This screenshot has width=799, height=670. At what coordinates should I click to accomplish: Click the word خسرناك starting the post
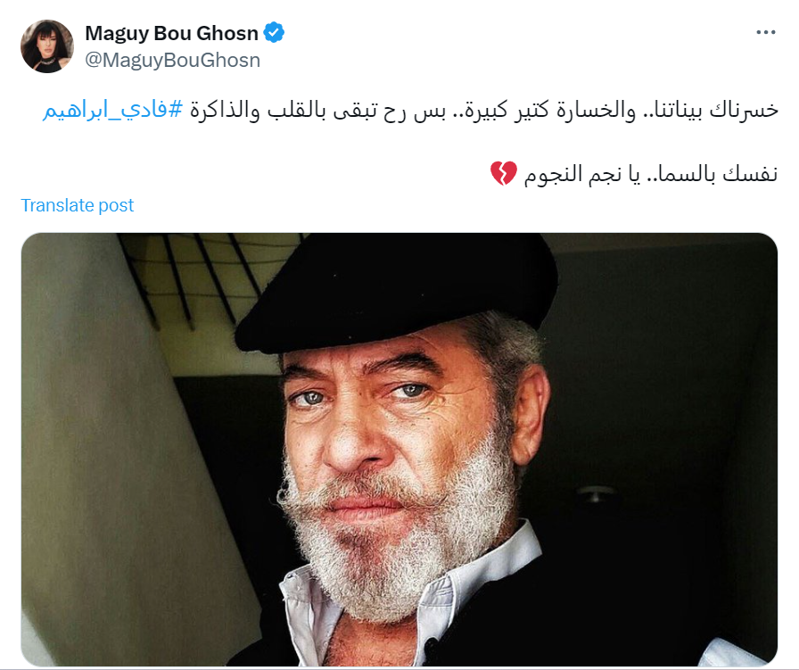click(744, 110)
